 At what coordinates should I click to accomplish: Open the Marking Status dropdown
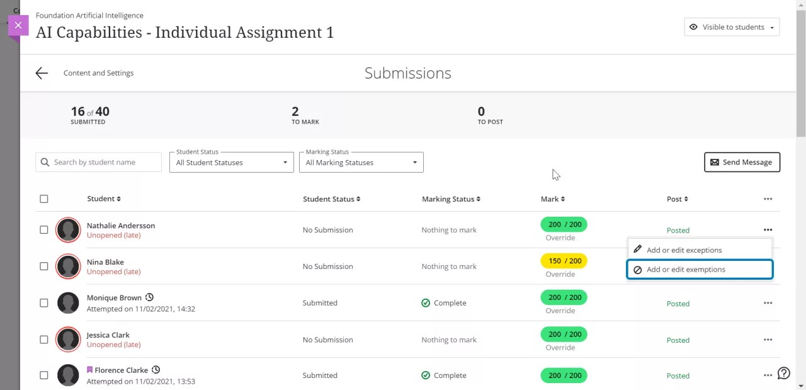coord(361,162)
